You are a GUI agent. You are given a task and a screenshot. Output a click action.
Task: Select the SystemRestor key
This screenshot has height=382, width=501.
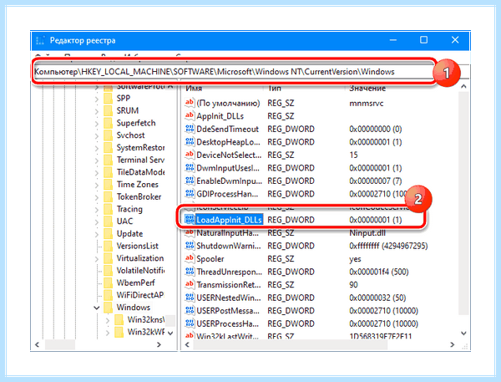point(140,147)
